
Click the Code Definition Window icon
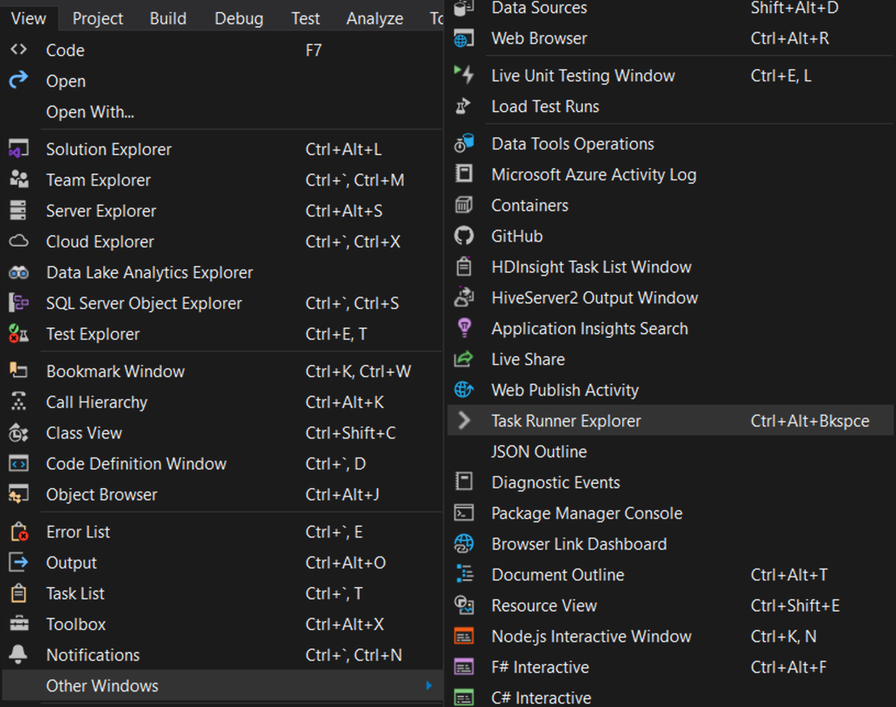(18, 463)
